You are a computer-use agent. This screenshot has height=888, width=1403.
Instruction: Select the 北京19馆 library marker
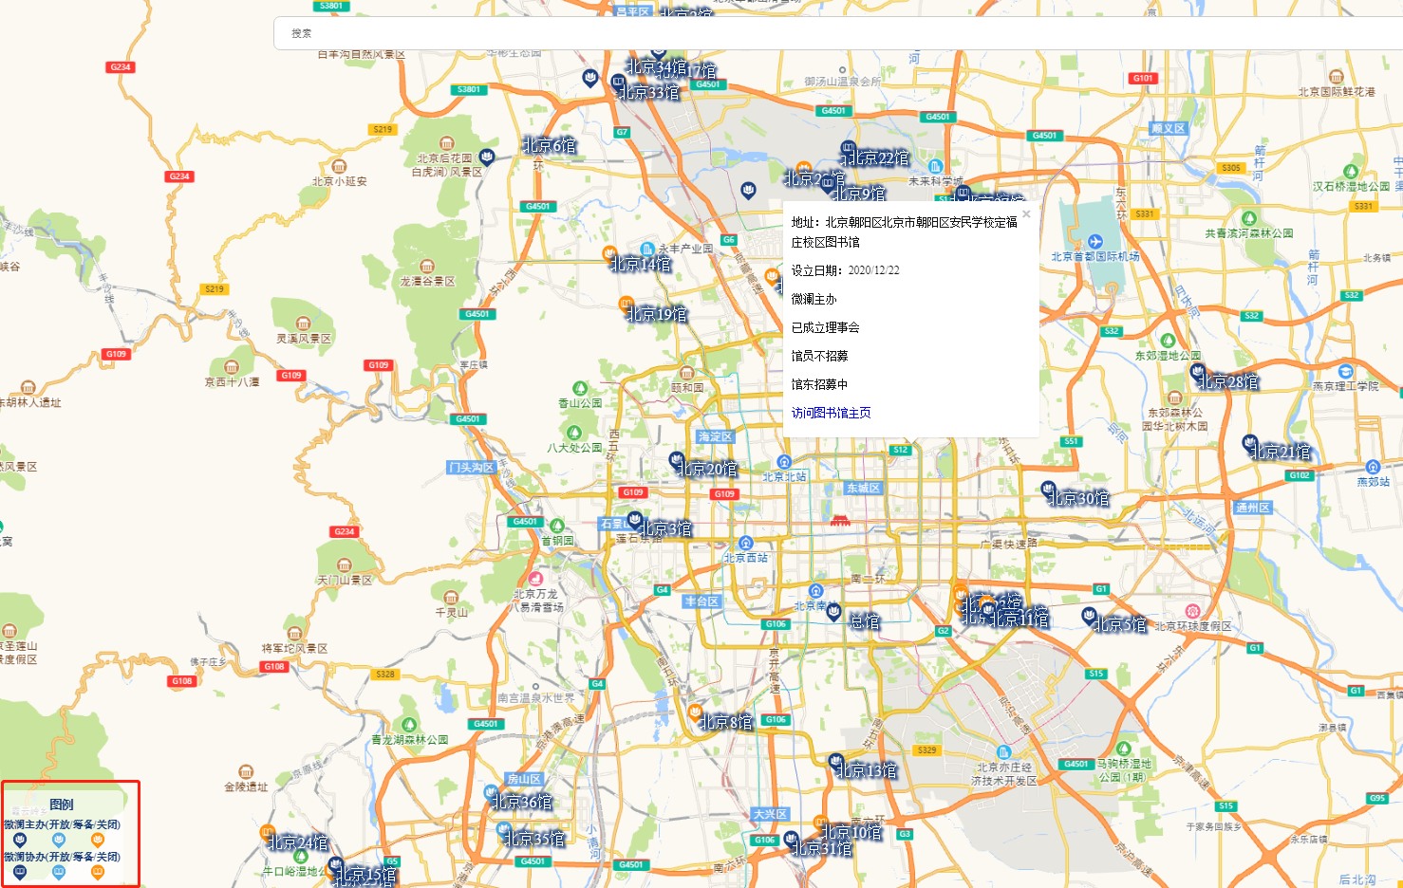[627, 305]
